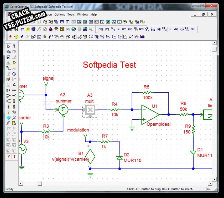Click the N(i) noise current icon

[193, 29]
